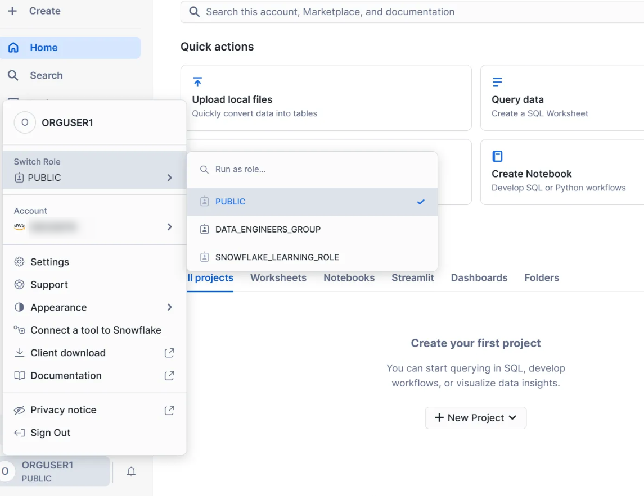Open the Documentation link
The image size is (644, 496).
pos(94,375)
